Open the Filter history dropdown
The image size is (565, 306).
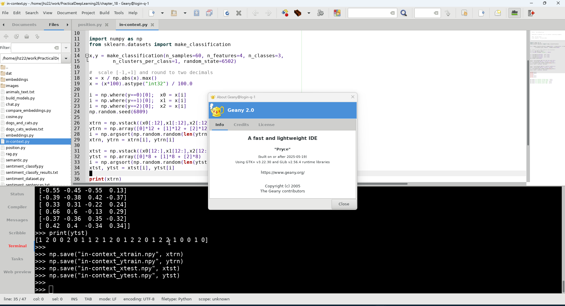click(66, 48)
